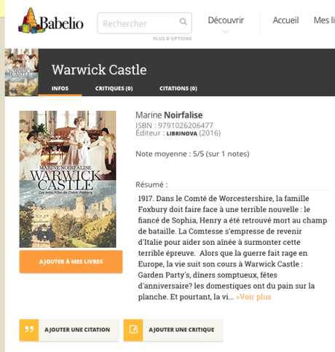Click Ajouter une critique button

[173, 330]
